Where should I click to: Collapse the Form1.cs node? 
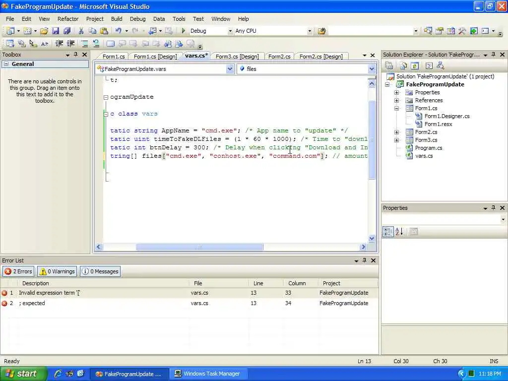(396, 108)
